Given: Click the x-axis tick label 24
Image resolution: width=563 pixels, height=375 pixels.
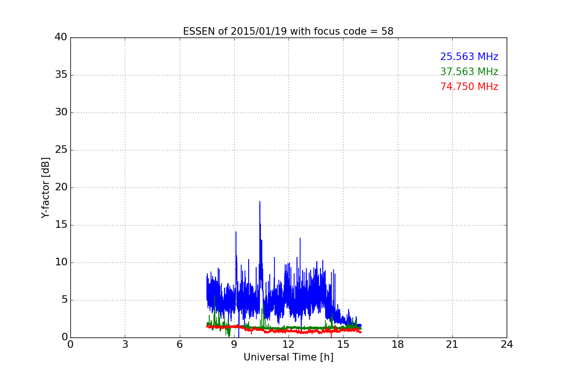Looking at the screenshot, I should coord(507,345).
